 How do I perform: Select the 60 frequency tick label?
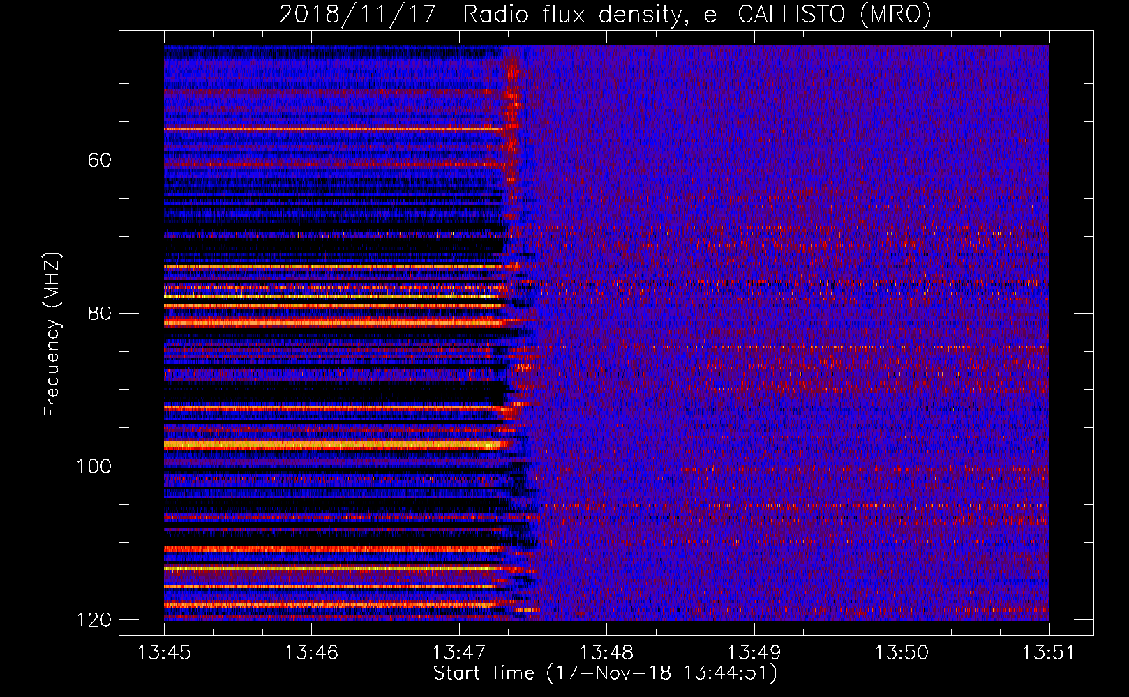tap(99, 160)
